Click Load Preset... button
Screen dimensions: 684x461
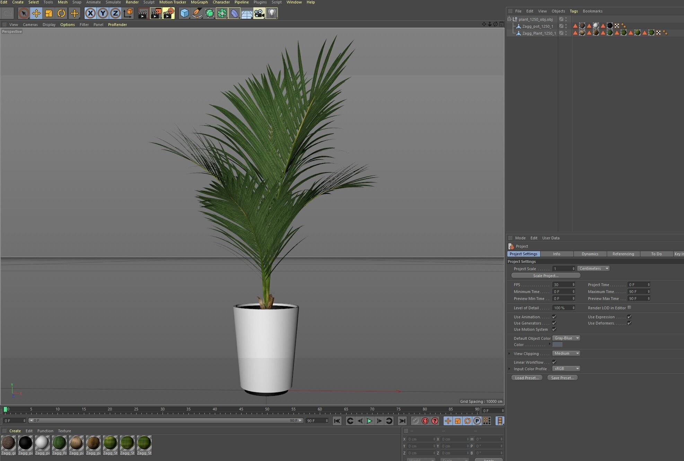point(527,378)
